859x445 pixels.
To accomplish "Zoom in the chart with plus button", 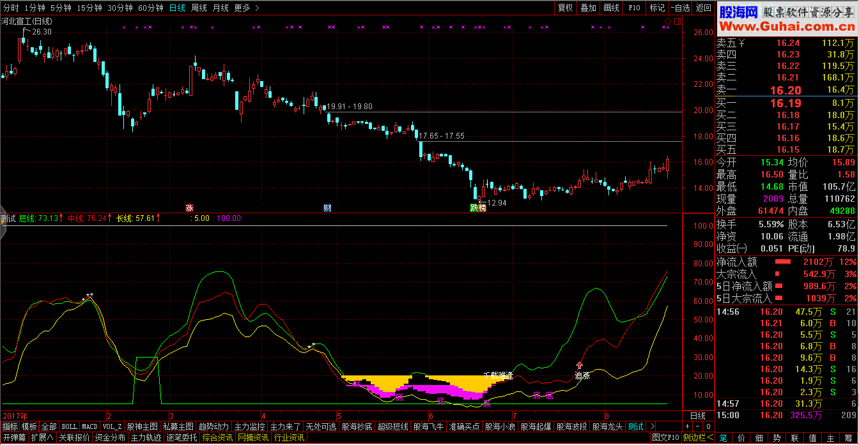I will pyautogui.click(x=687, y=426).
